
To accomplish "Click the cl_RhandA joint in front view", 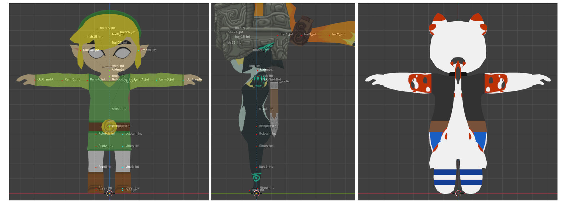I will [x=45, y=80].
